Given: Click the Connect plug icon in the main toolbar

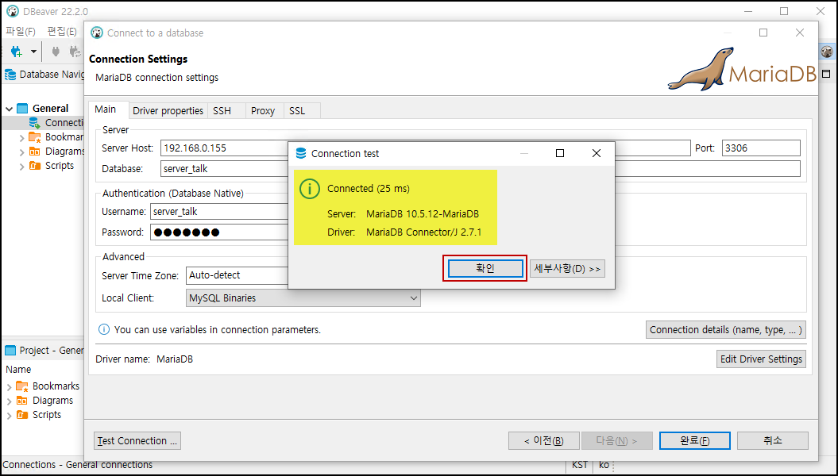Looking at the screenshot, I should coord(55,52).
